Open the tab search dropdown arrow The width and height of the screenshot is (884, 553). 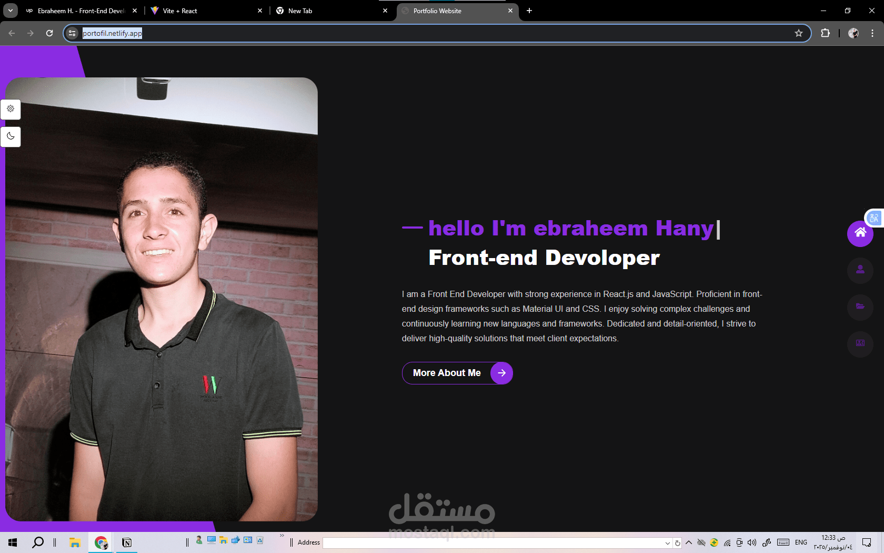11,11
